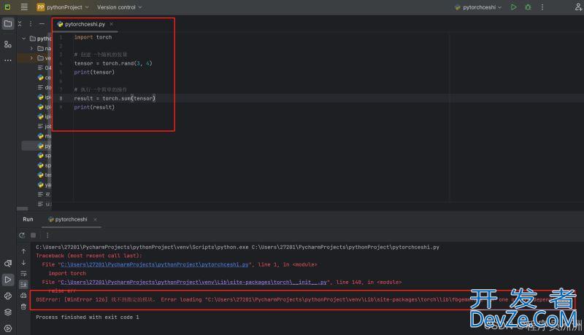The image size is (584, 335).
Task: Open Python Packages layers icon in sidebar
Action: (7, 312)
